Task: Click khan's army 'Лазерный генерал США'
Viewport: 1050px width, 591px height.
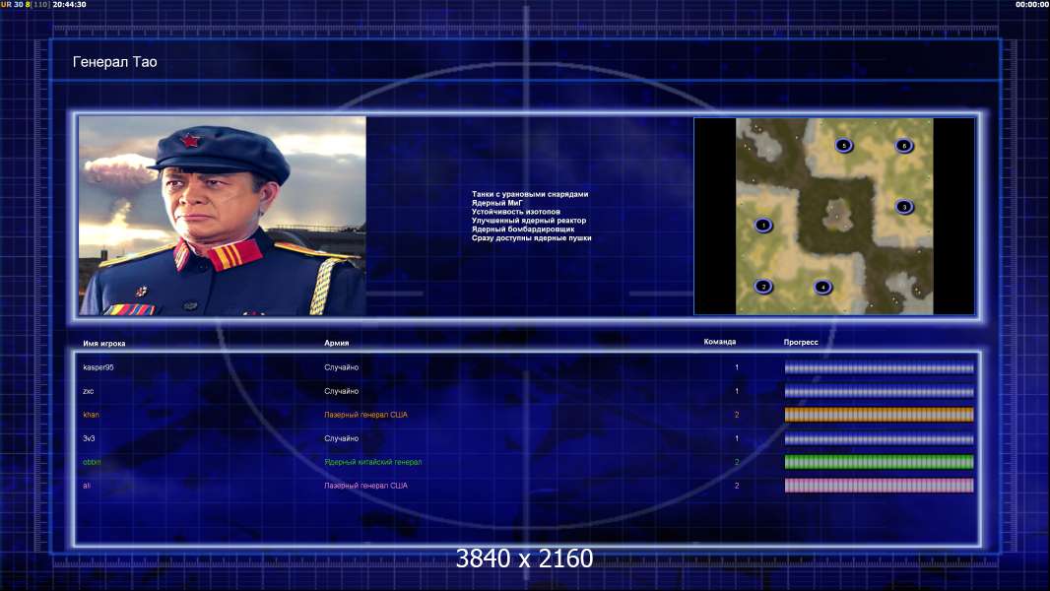Action: (365, 415)
